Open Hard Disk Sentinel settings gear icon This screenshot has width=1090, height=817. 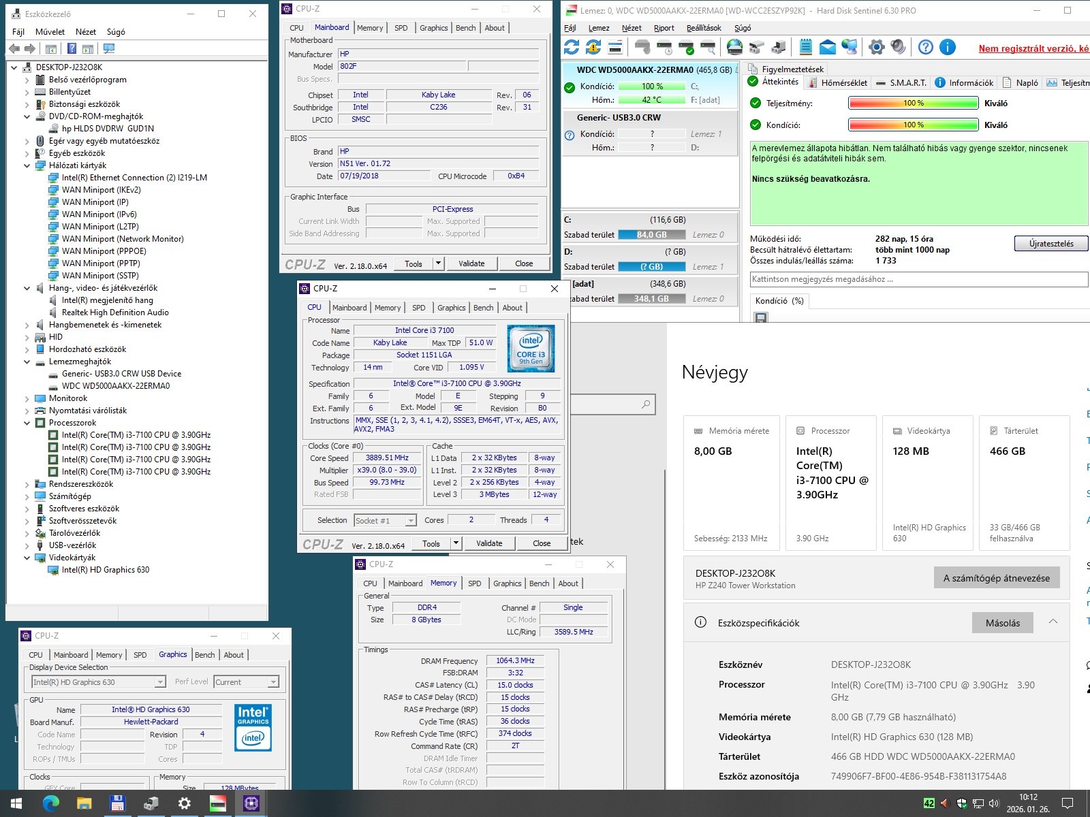(877, 47)
